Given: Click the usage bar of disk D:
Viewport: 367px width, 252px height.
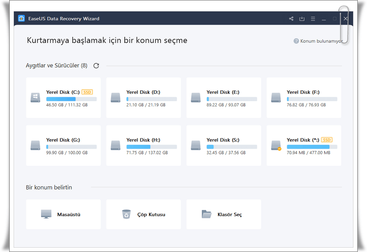Looking at the screenshot, I should [151, 99].
